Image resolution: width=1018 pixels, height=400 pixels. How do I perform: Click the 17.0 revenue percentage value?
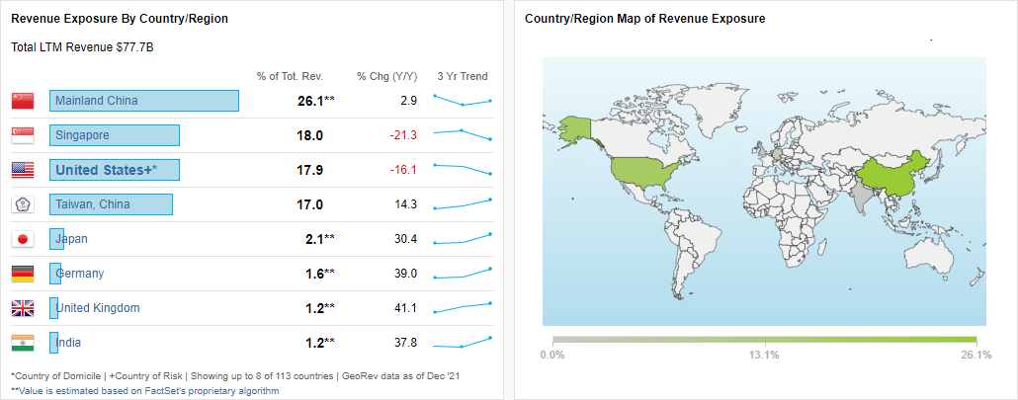(x=309, y=204)
